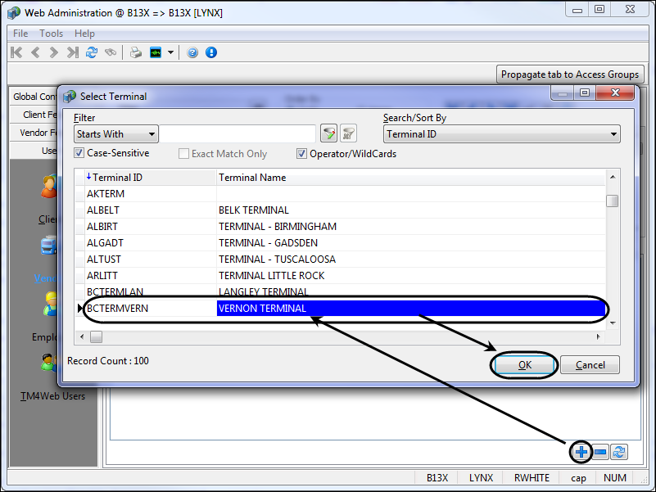Click the blue minus remove button
Screen dimensions: 656x492
coord(600,452)
